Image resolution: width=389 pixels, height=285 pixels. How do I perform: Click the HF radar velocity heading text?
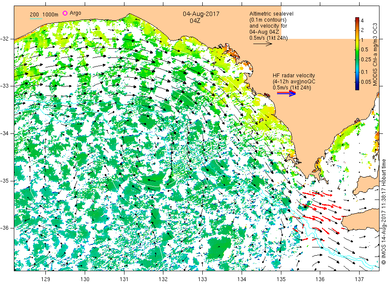click(x=294, y=75)
